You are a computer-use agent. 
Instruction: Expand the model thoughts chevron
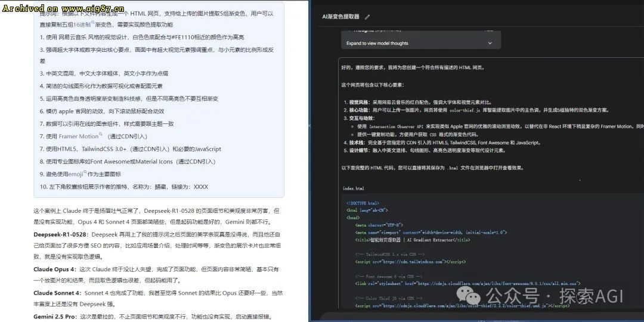[490, 43]
